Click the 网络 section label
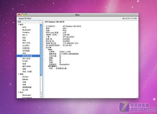This screenshot has height=114, width=157. (x=22, y=74)
